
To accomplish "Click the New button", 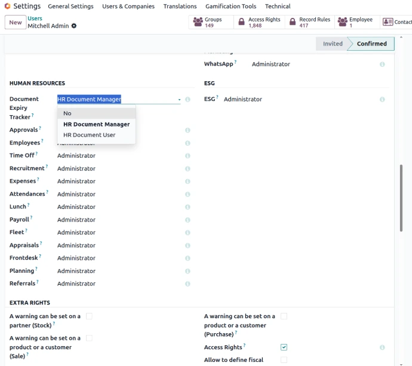I will (x=16, y=23).
